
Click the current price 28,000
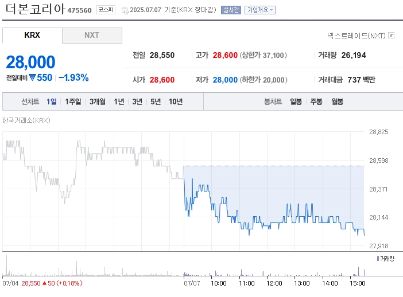[30, 62]
